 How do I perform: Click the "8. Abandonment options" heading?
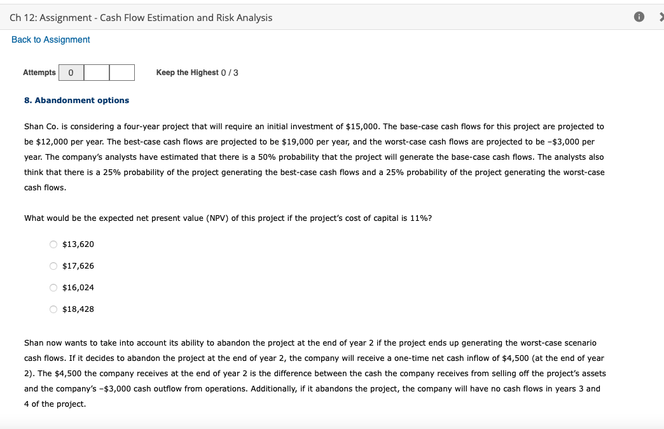tap(76, 100)
